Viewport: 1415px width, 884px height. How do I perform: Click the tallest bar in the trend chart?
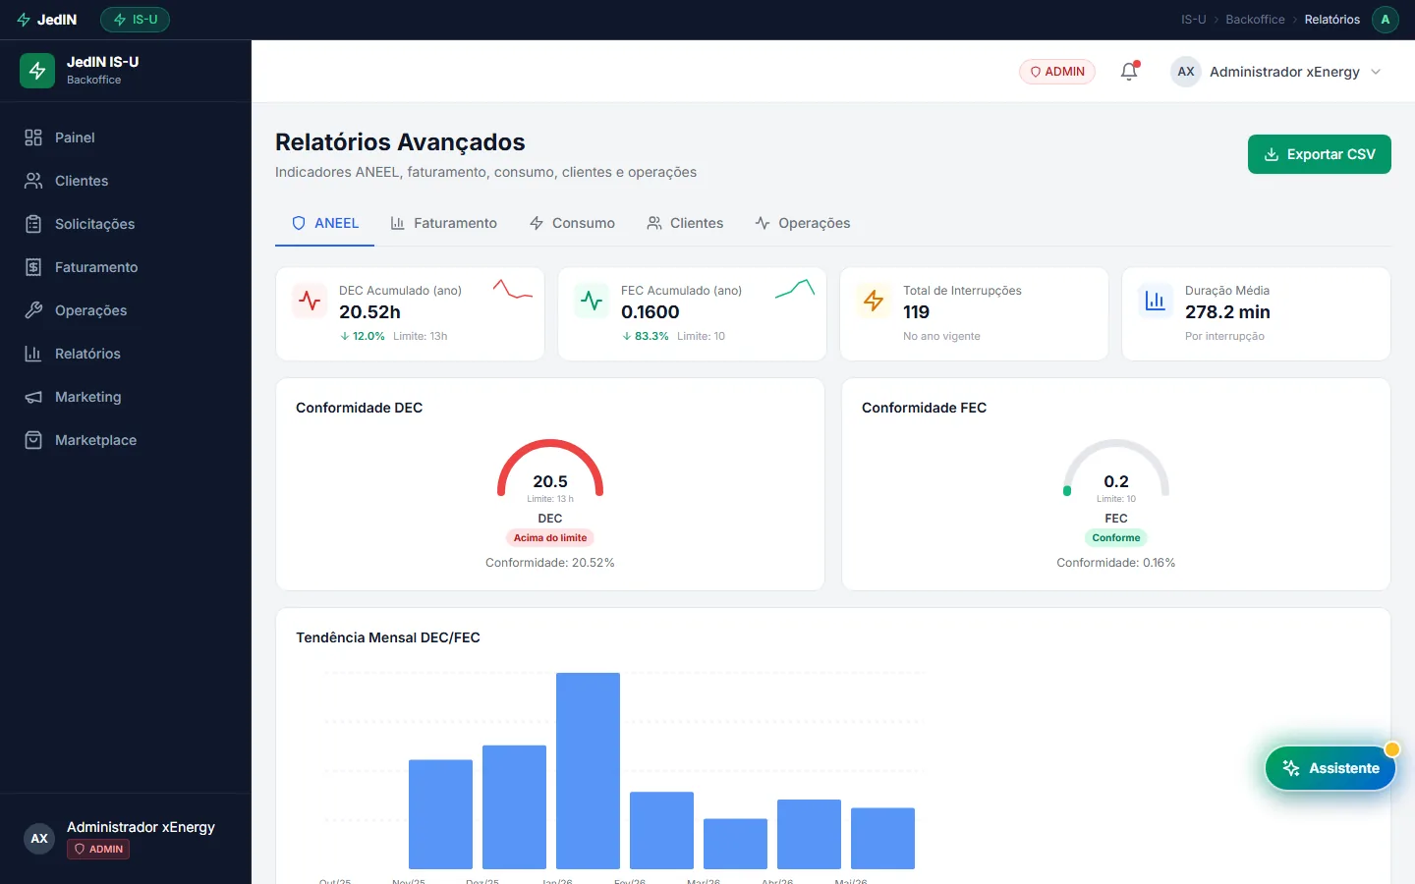[588, 771]
